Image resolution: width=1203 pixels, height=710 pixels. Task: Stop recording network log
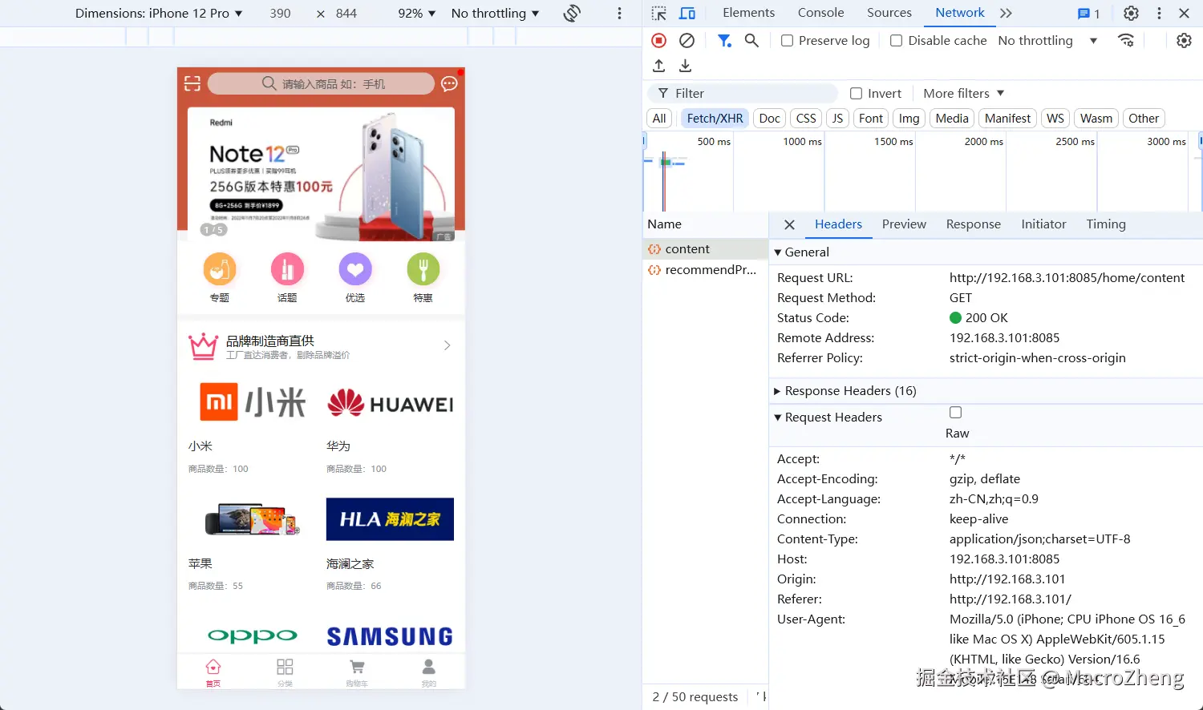tap(659, 41)
